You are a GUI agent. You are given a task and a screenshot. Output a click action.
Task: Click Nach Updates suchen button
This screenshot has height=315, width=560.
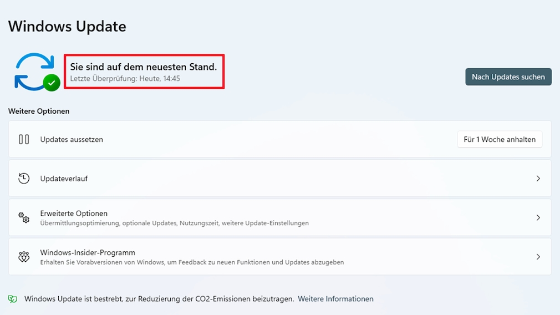[x=508, y=77]
